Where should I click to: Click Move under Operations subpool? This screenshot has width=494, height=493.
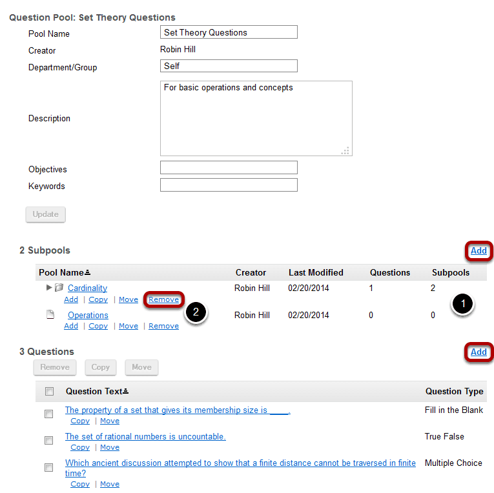click(x=129, y=326)
